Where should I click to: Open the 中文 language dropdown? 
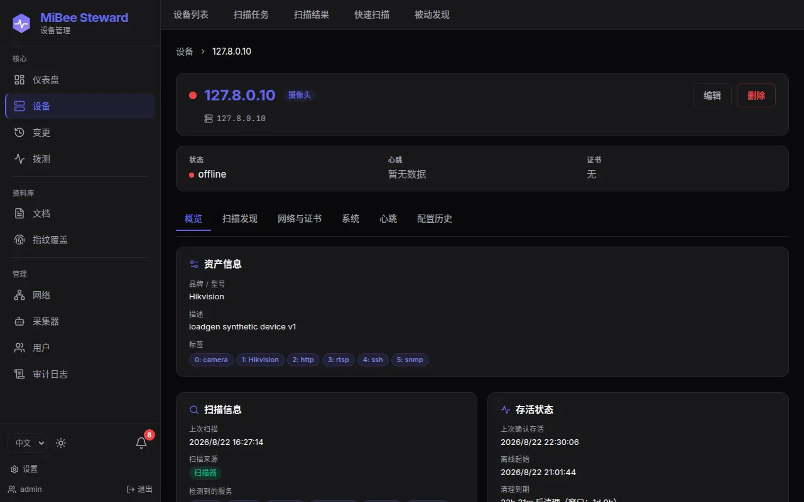27,443
